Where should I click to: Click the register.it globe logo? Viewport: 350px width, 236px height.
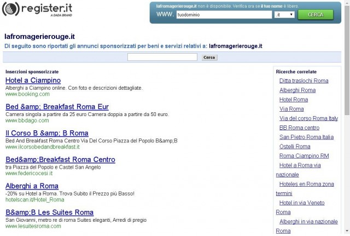(11, 9)
